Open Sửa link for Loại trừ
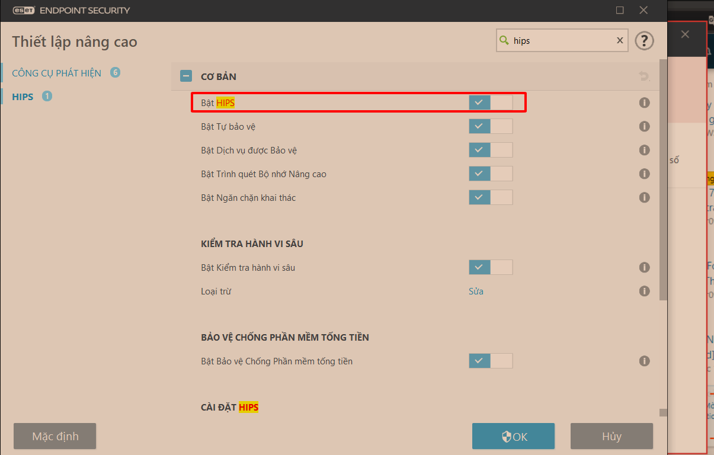Image resolution: width=714 pixels, height=455 pixels. [476, 291]
